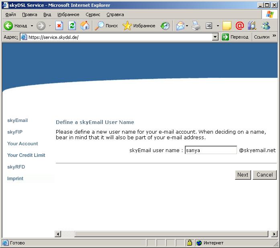The height and width of the screenshot is (248, 280).
Task: Open the Your Account sidebar link
Action: pyautogui.click(x=22, y=144)
